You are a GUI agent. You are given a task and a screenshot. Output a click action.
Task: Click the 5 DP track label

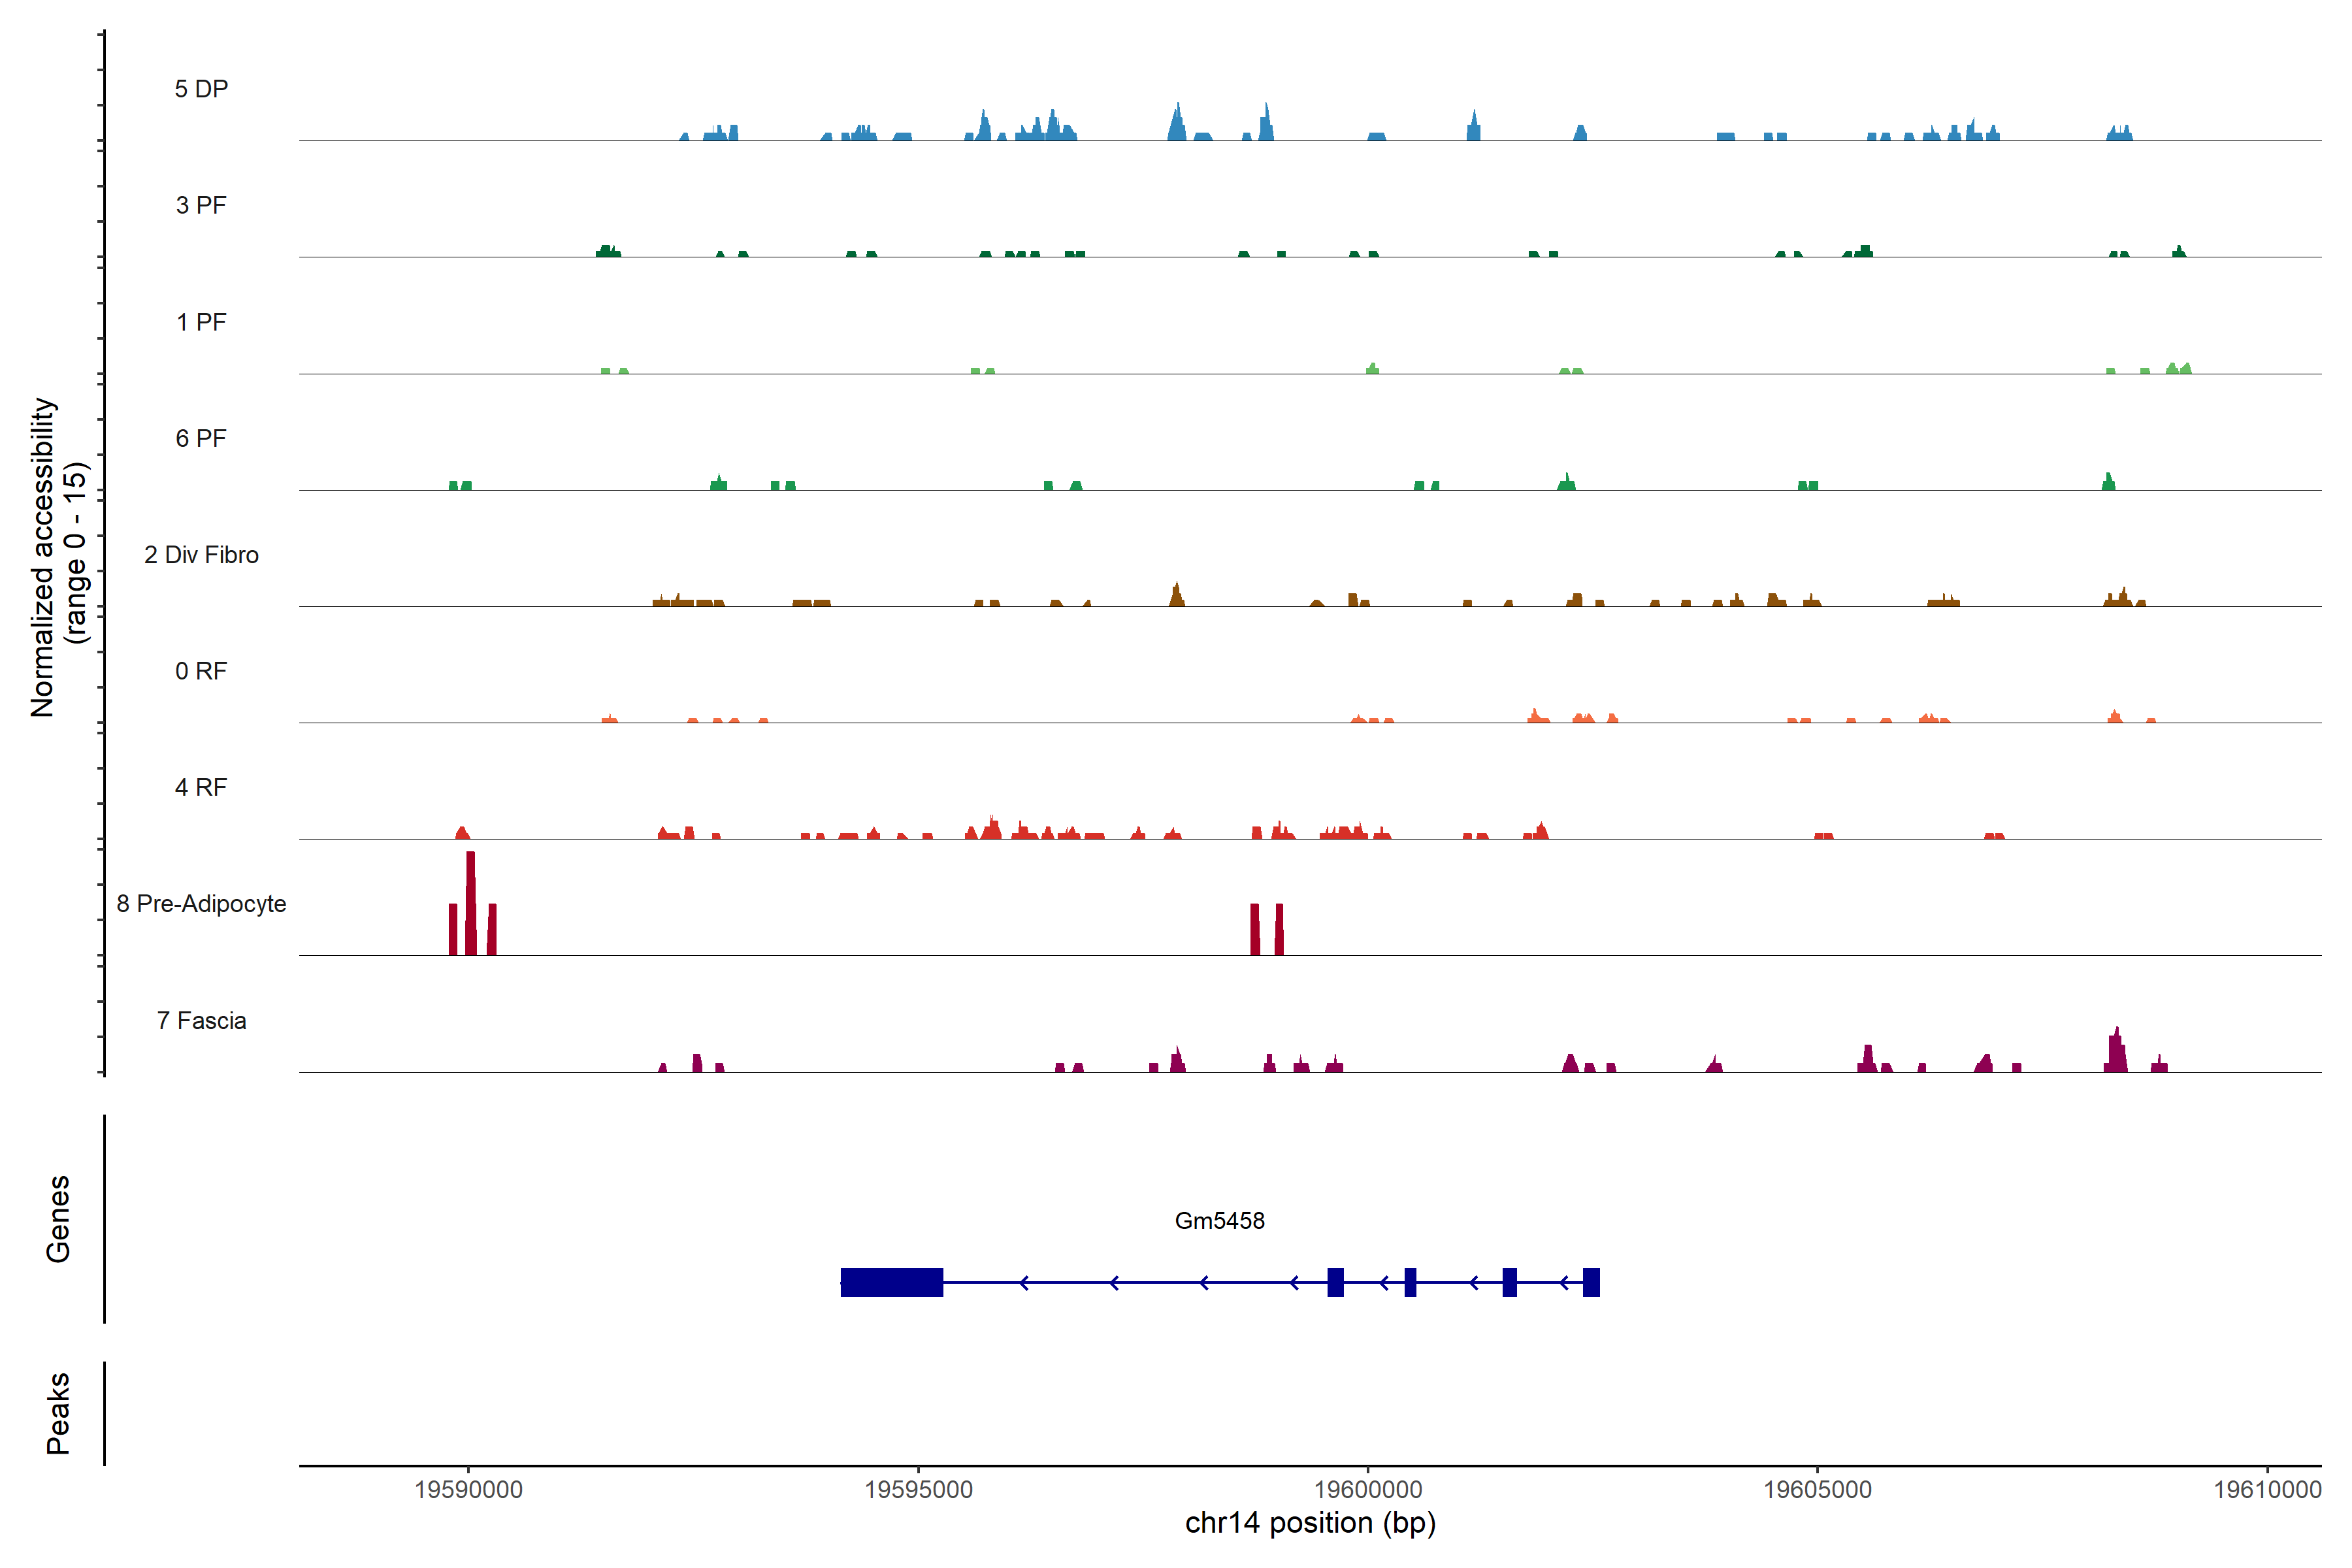[201, 89]
